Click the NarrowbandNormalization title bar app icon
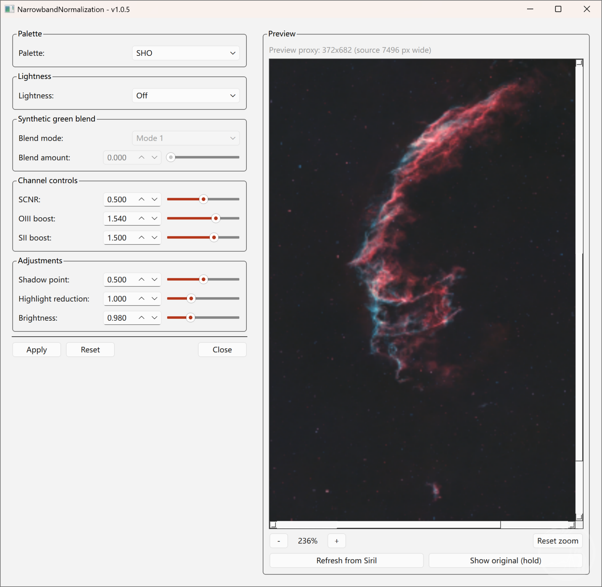This screenshot has width=602, height=587. pyautogui.click(x=9, y=9)
